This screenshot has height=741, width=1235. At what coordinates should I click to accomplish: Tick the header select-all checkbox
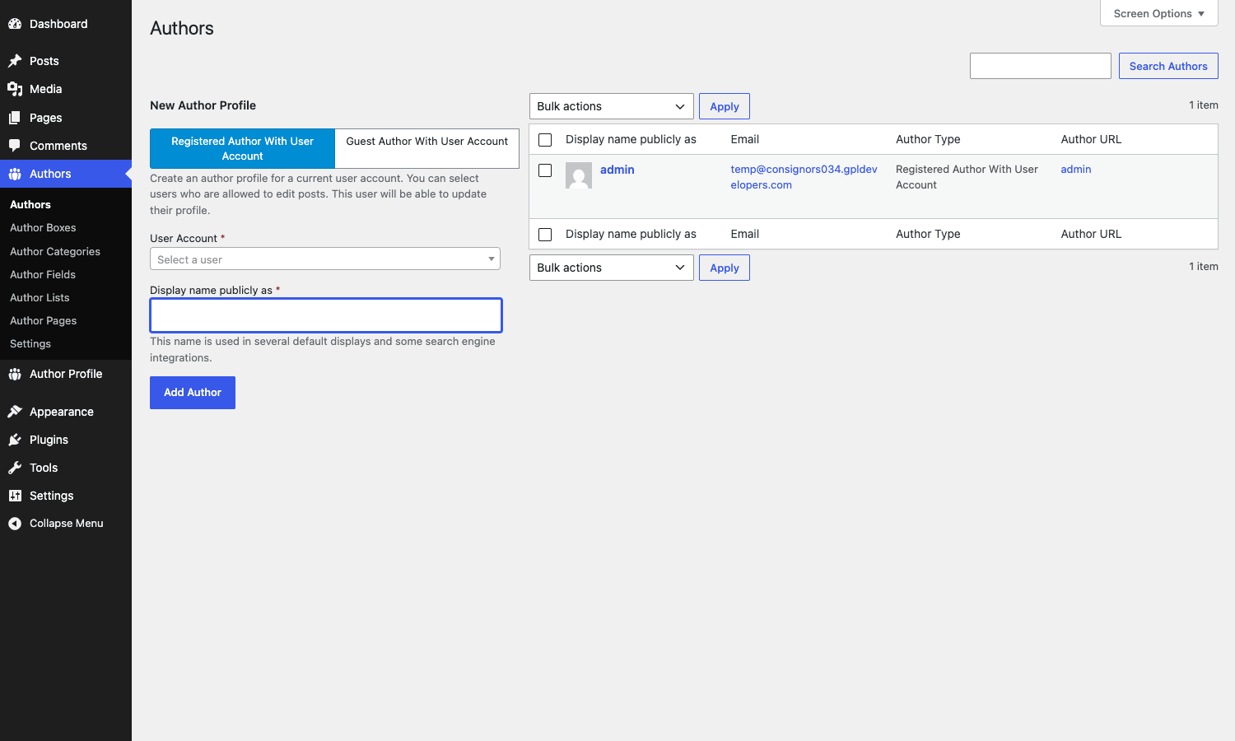[x=545, y=140]
